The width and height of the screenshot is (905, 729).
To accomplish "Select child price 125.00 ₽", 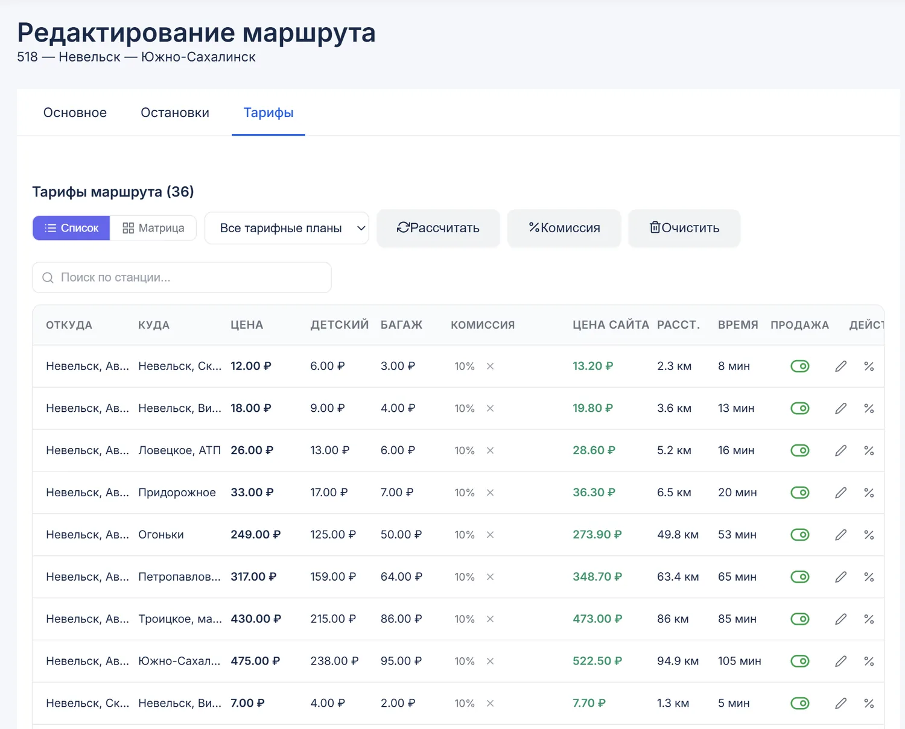I will pos(333,535).
